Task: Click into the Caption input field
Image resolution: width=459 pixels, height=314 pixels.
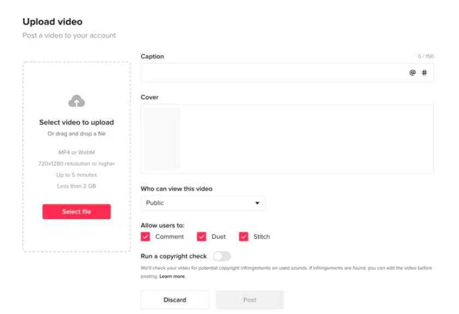Action: (287, 73)
